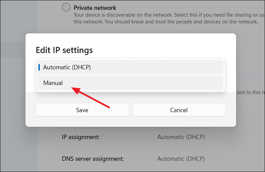This screenshot has height=172, width=265.
Task: Click the IP assignment Automatic (DHCP) value
Action: [181, 137]
